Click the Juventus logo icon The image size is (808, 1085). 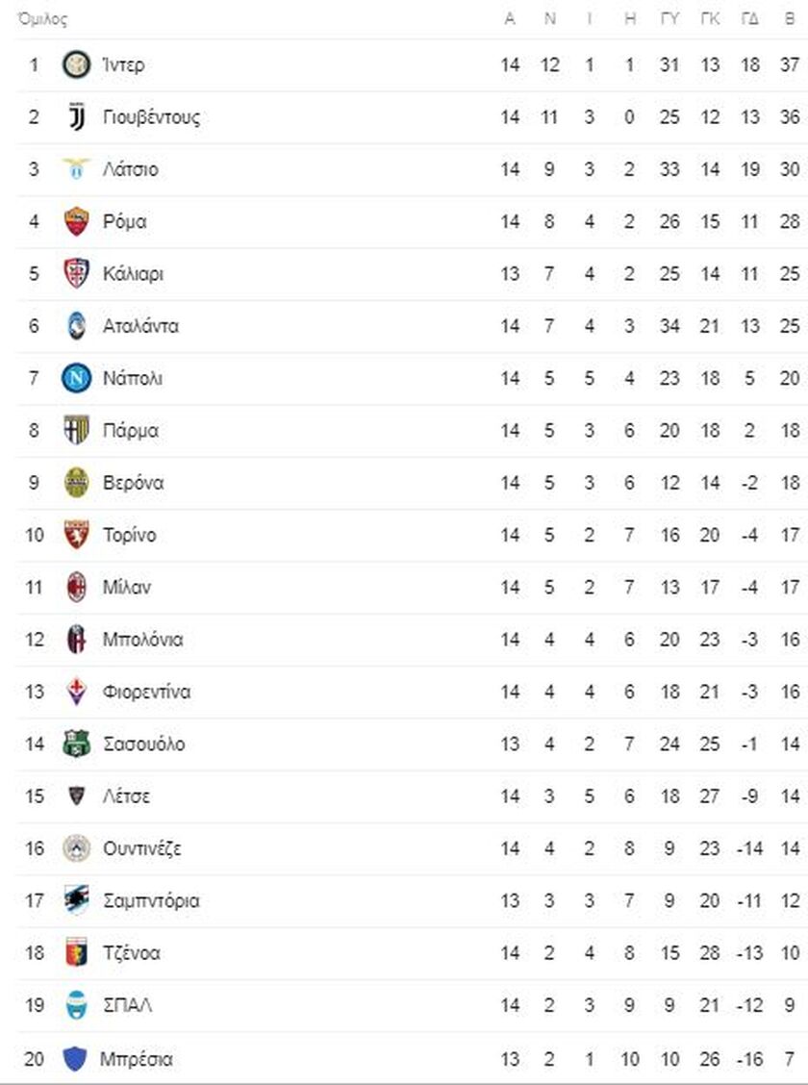click(76, 117)
